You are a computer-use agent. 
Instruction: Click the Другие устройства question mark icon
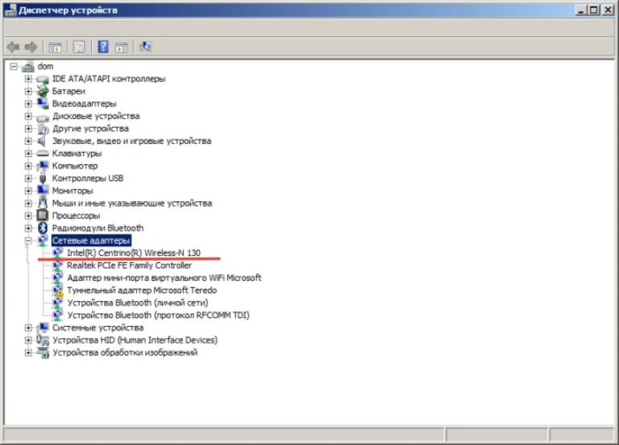point(43,129)
